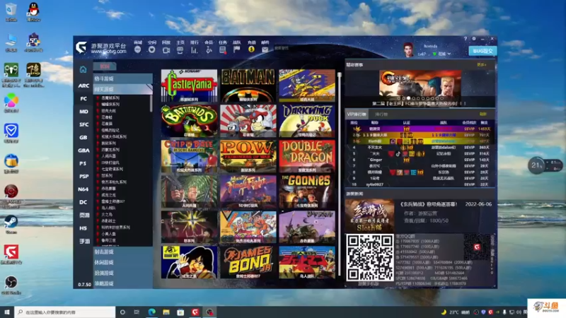Select the ARC platform tab
Screen dimensions: 566x318
[x=83, y=86]
